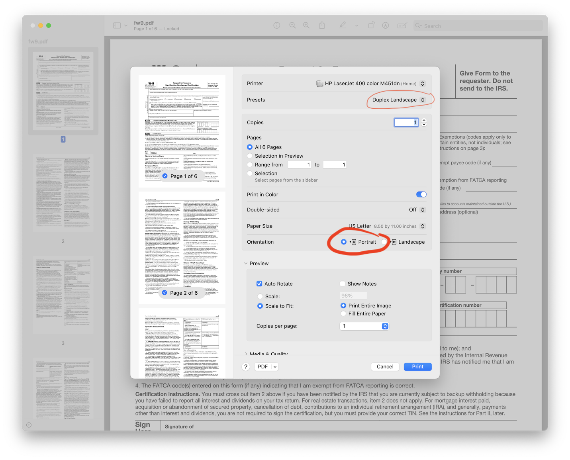Click the printer icon beside HP LaserJet

click(x=319, y=84)
